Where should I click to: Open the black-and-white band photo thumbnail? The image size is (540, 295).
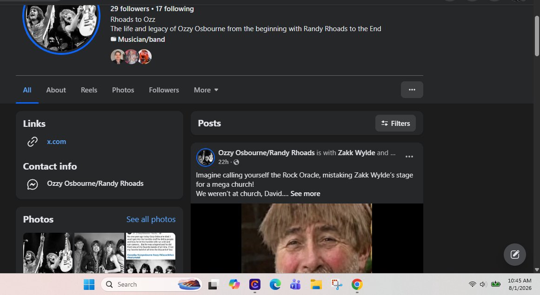tap(99, 253)
